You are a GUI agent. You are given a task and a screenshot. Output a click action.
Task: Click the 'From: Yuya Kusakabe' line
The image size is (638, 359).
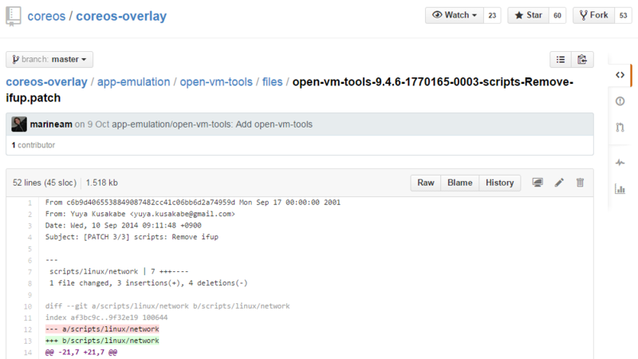pyautogui.click(x=140, y=214)
